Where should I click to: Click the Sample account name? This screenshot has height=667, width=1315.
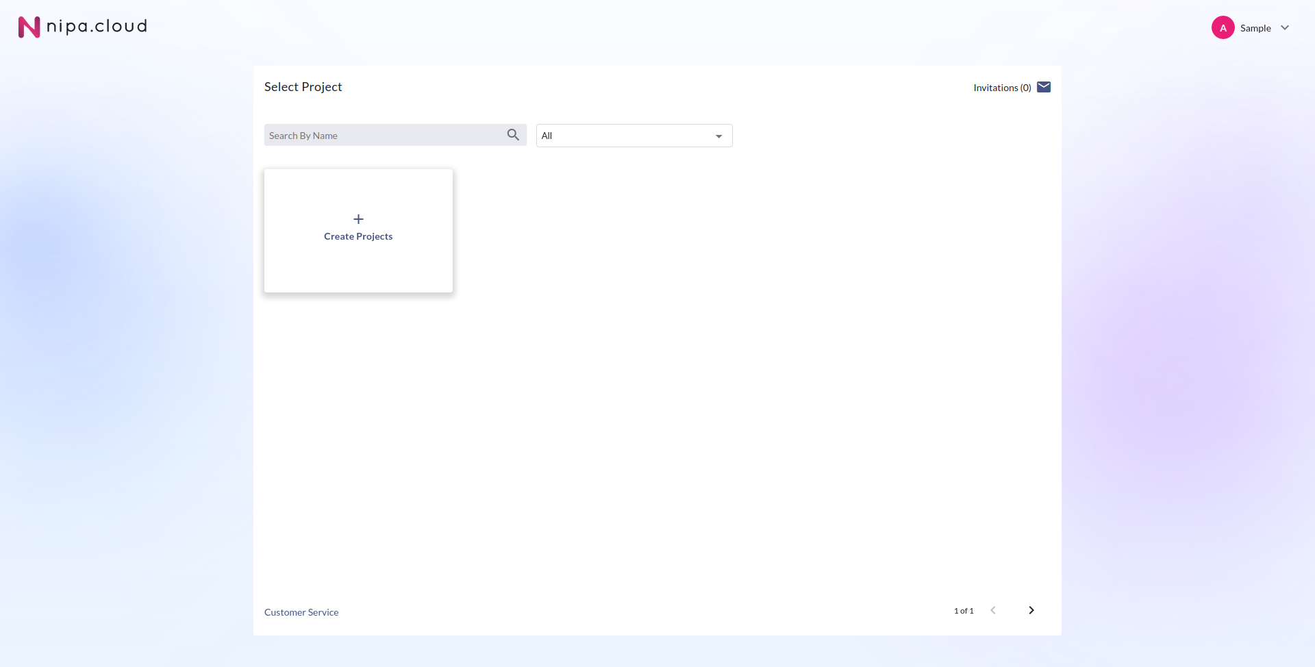(1255, 28)
